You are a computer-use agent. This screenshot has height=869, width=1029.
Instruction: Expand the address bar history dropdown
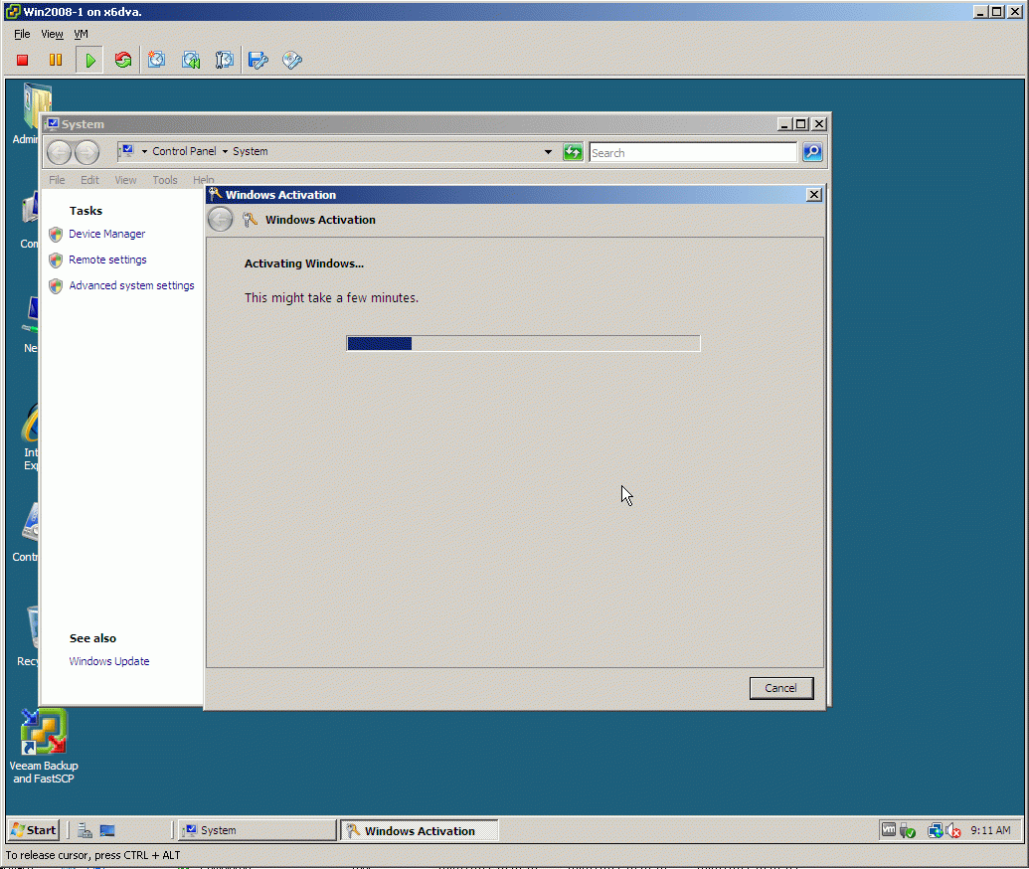coord(548,151)
